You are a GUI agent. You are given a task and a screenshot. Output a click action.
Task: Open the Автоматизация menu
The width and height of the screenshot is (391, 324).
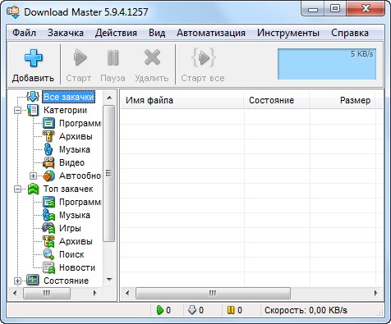(211, 33)
